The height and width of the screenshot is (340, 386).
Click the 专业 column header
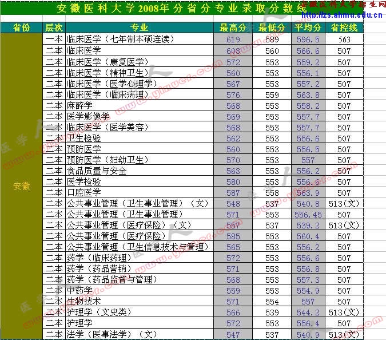(139, 27)
